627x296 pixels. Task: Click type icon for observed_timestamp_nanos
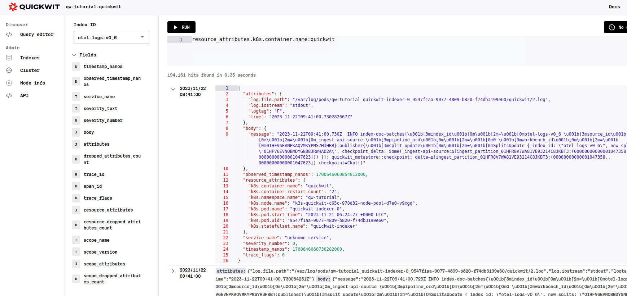76,82
